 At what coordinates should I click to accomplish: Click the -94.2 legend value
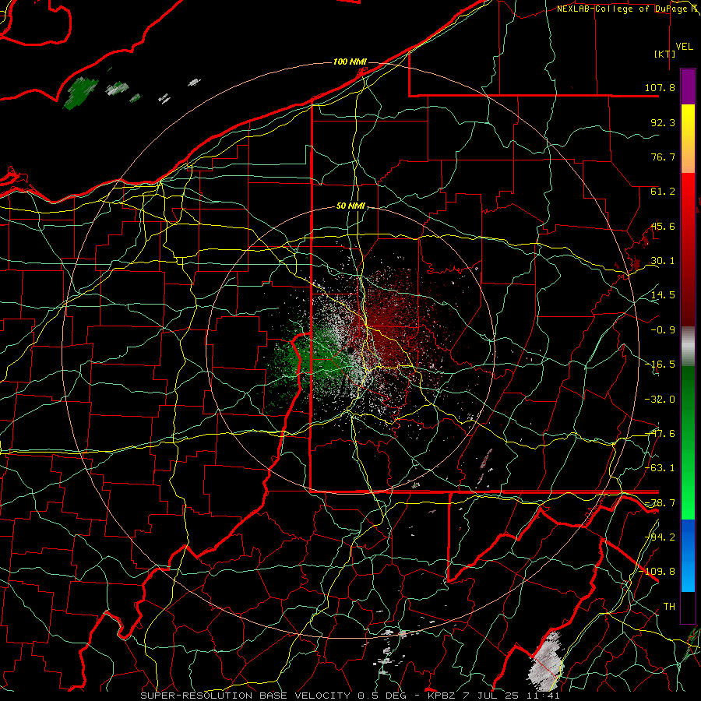click(660, 537)
